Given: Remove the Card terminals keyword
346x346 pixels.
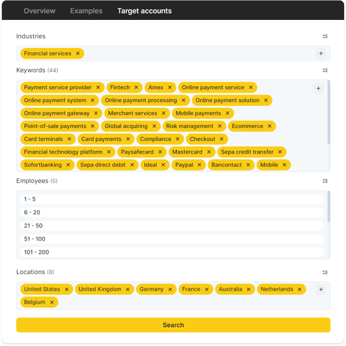Looking at the screenshot, I should click(x=69, y=139).
